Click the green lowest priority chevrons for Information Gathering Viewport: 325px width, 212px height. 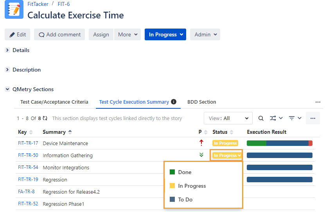(x=201, y=155)
